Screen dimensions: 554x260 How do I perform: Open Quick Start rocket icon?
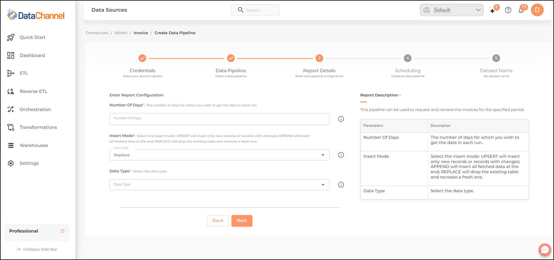tap(11, 37)
